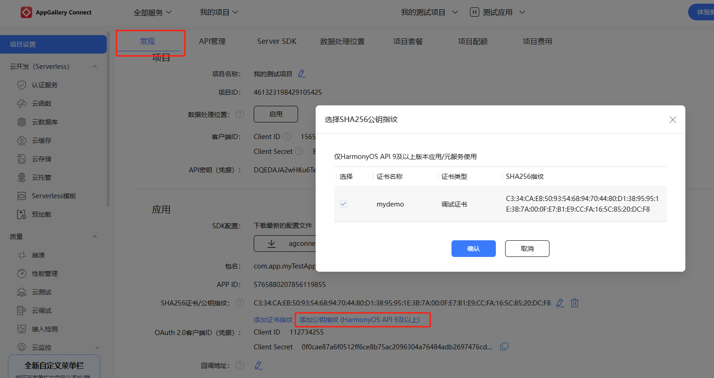Show help for Client Secret under 客户端ID
714x378 pixels.
[x=299, y=151]
